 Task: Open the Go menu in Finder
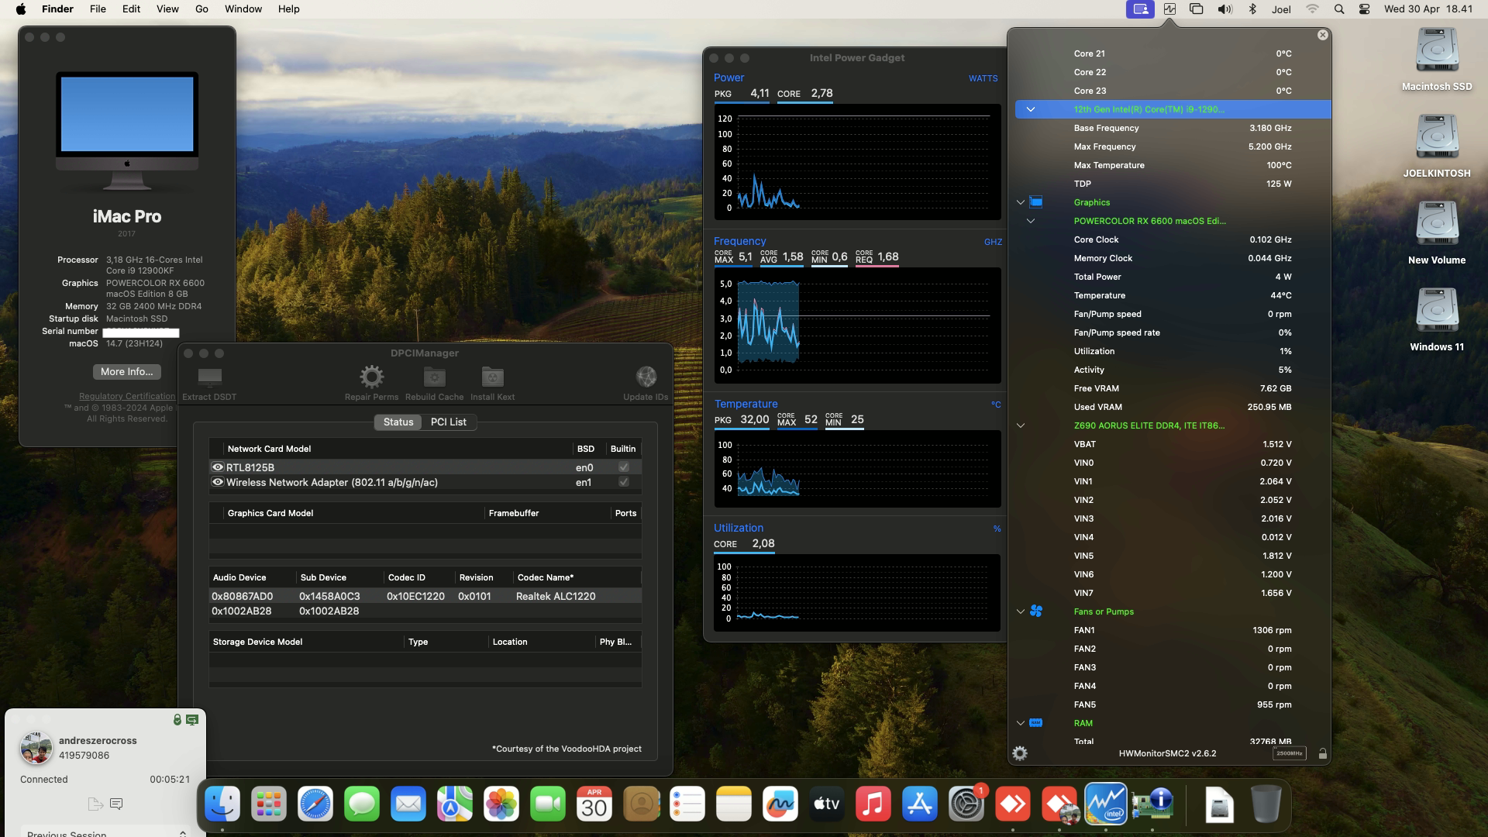[x=201, y=9]
